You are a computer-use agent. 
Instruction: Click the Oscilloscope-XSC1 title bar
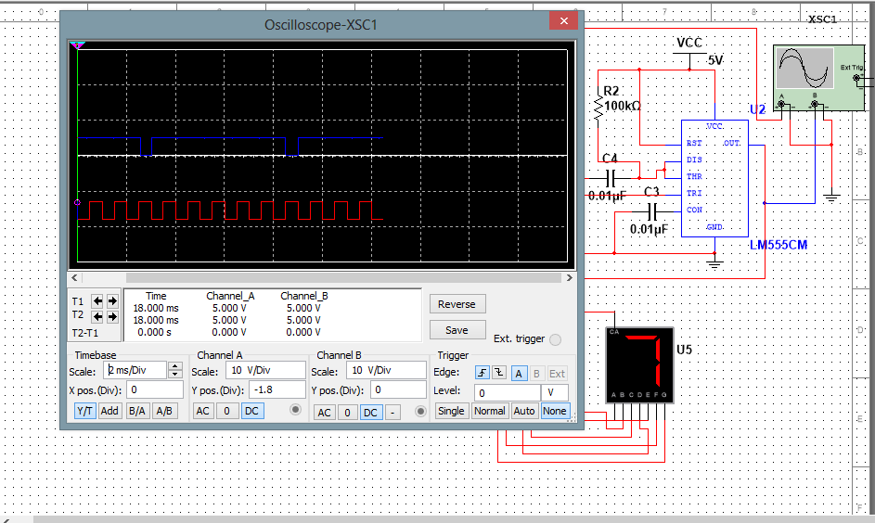(x=320, y=24)
